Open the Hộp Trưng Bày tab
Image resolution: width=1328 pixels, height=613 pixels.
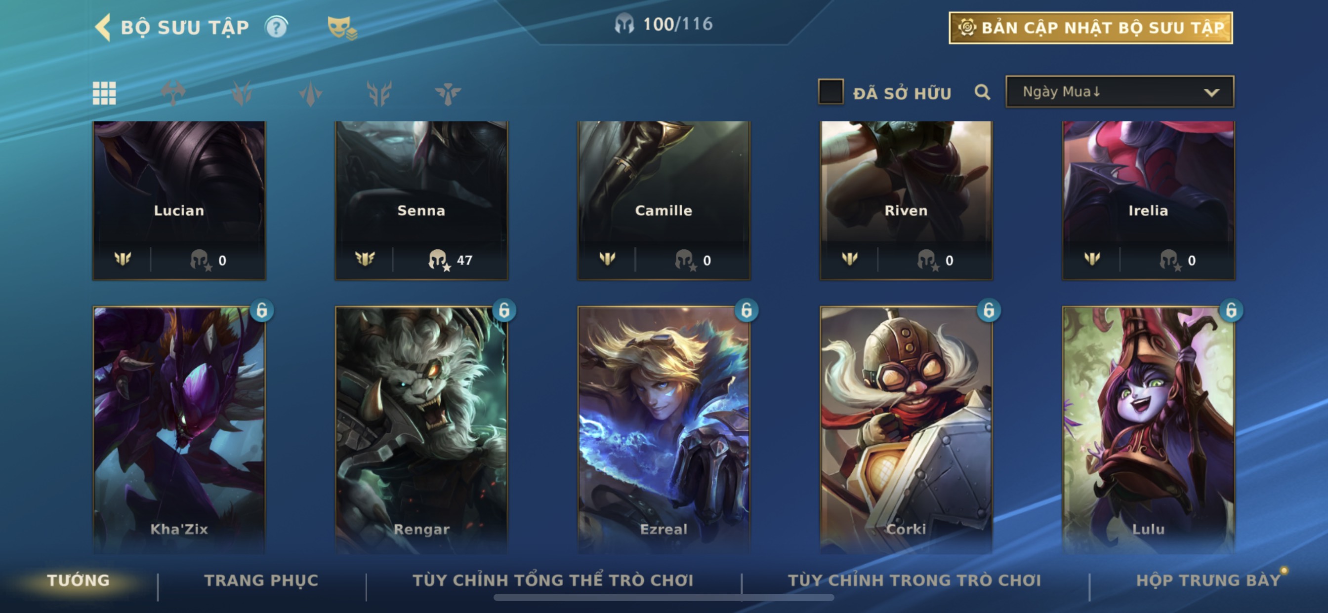[x=1208, y=580]
